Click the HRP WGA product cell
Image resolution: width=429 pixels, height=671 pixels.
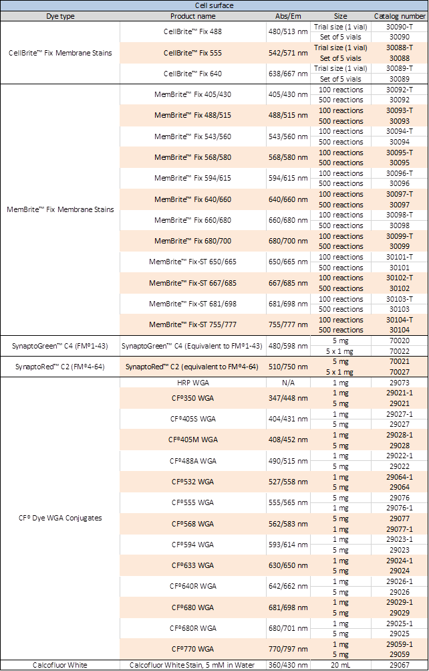[x=192, y=383]
